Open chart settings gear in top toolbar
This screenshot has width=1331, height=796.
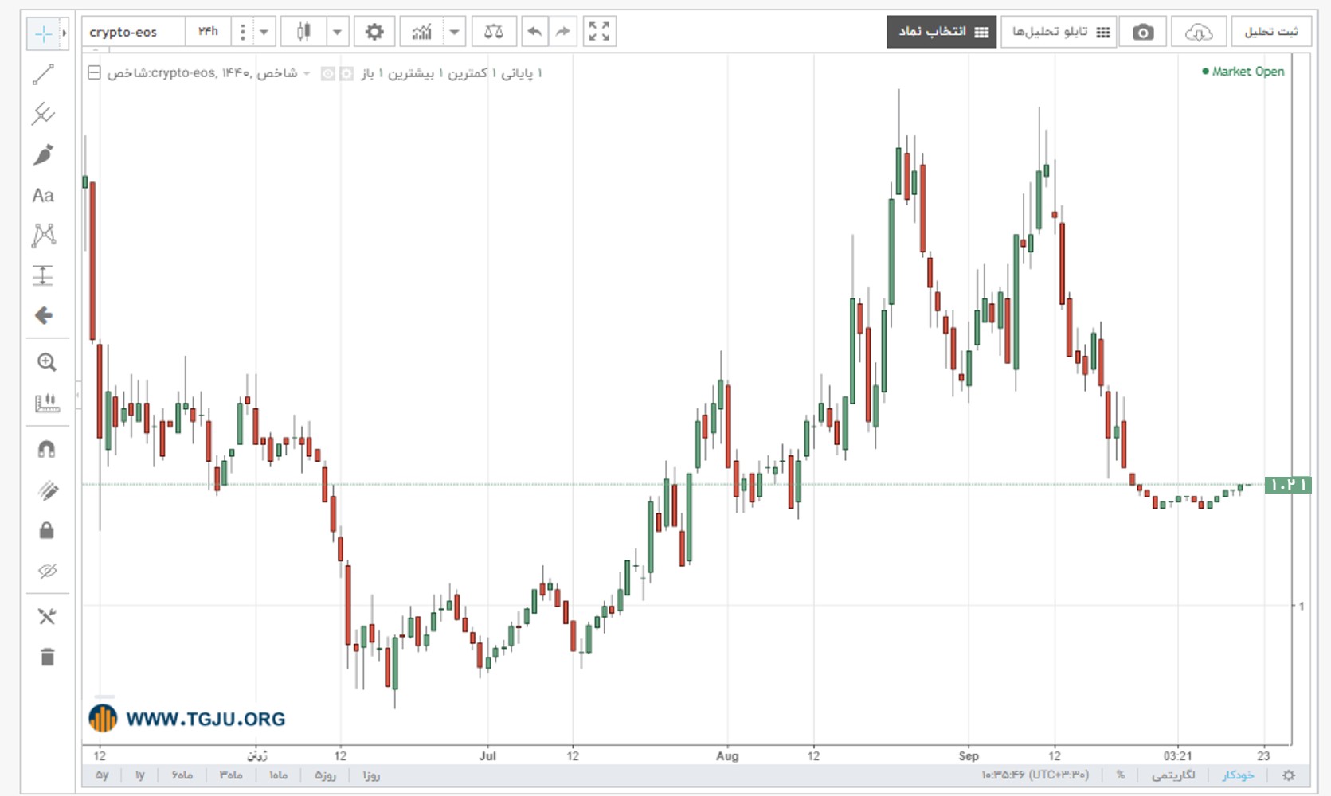[x=374, y=32]
